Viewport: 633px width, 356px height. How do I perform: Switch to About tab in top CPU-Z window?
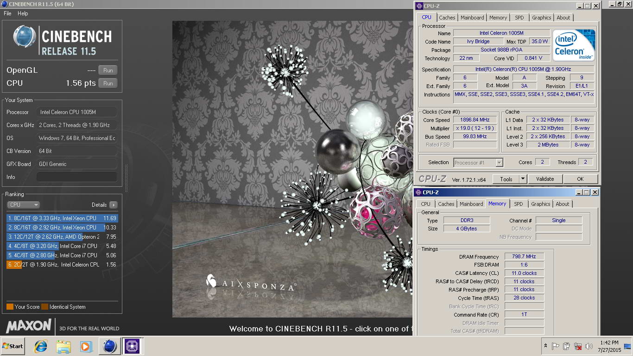point(563,18)
